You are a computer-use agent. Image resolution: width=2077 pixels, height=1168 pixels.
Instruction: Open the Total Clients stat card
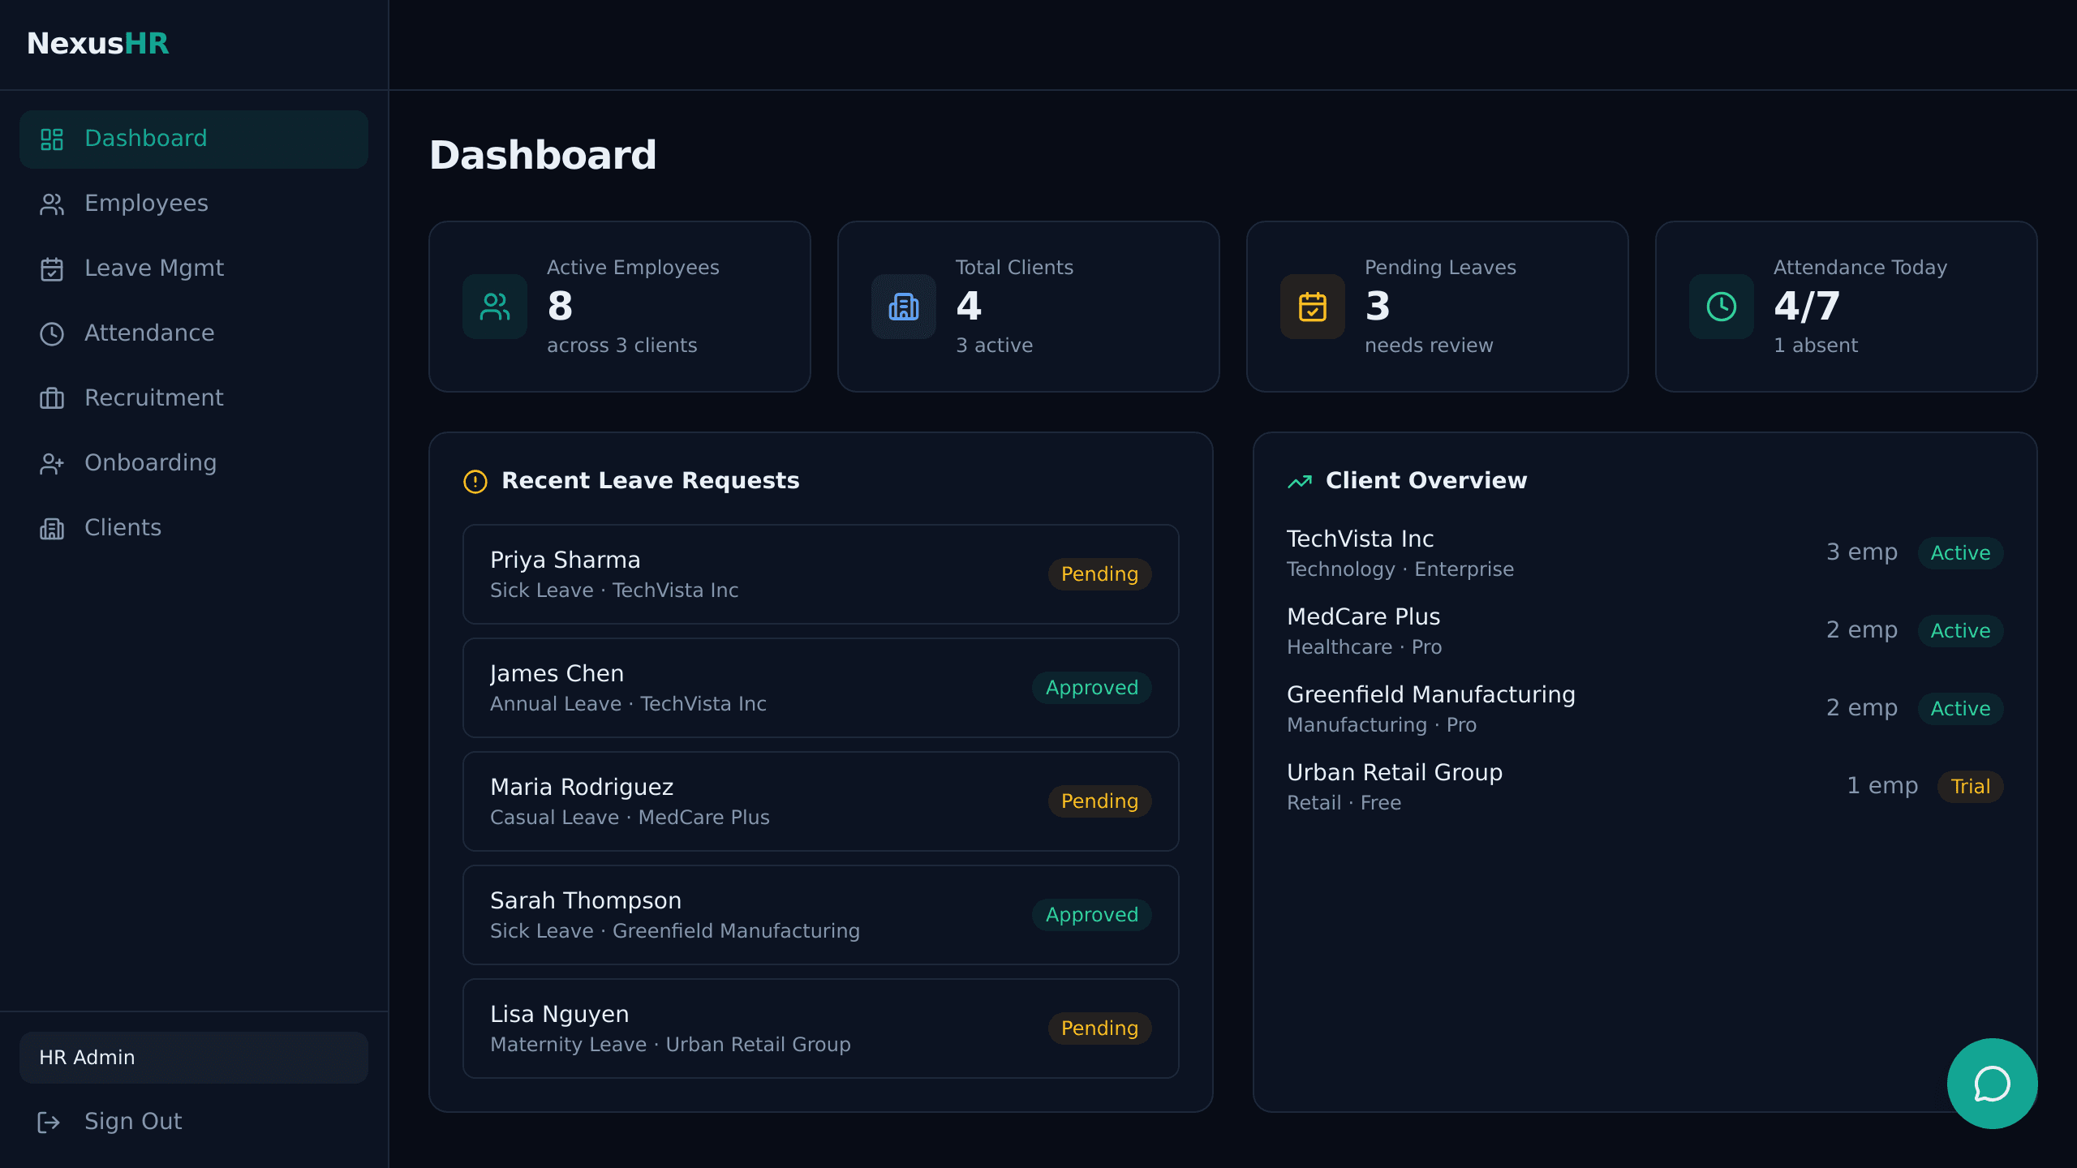pyautogui.click(x=1029, y=307)
